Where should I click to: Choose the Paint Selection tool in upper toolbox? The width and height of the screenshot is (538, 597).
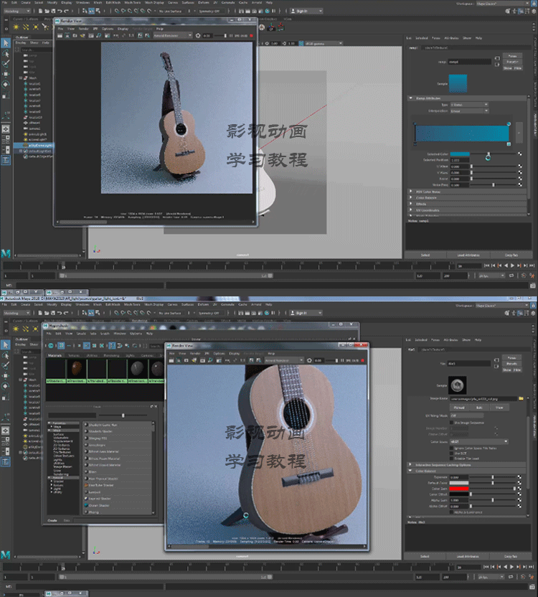pyautogui.click(x=6, y=64)
